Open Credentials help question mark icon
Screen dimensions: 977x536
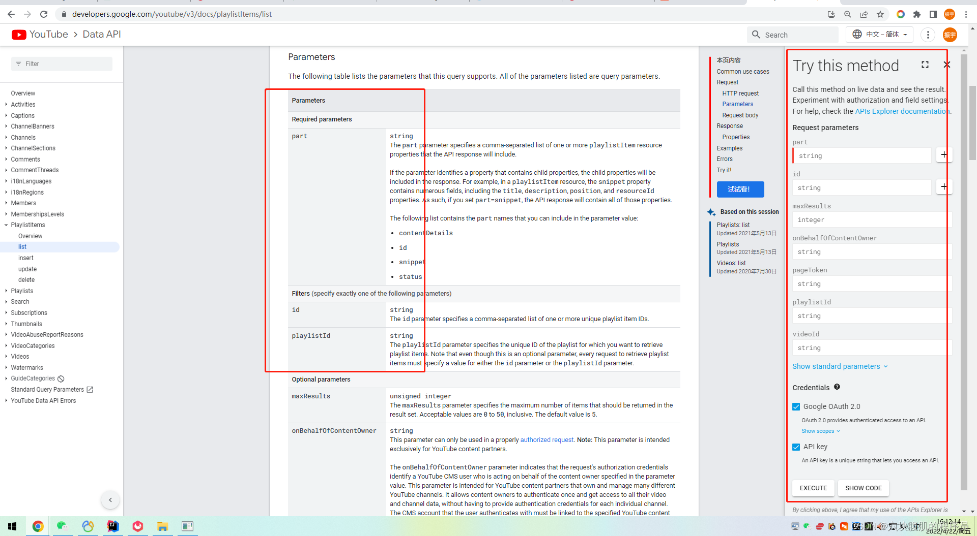pyautogui.click(x=837, y=387)
